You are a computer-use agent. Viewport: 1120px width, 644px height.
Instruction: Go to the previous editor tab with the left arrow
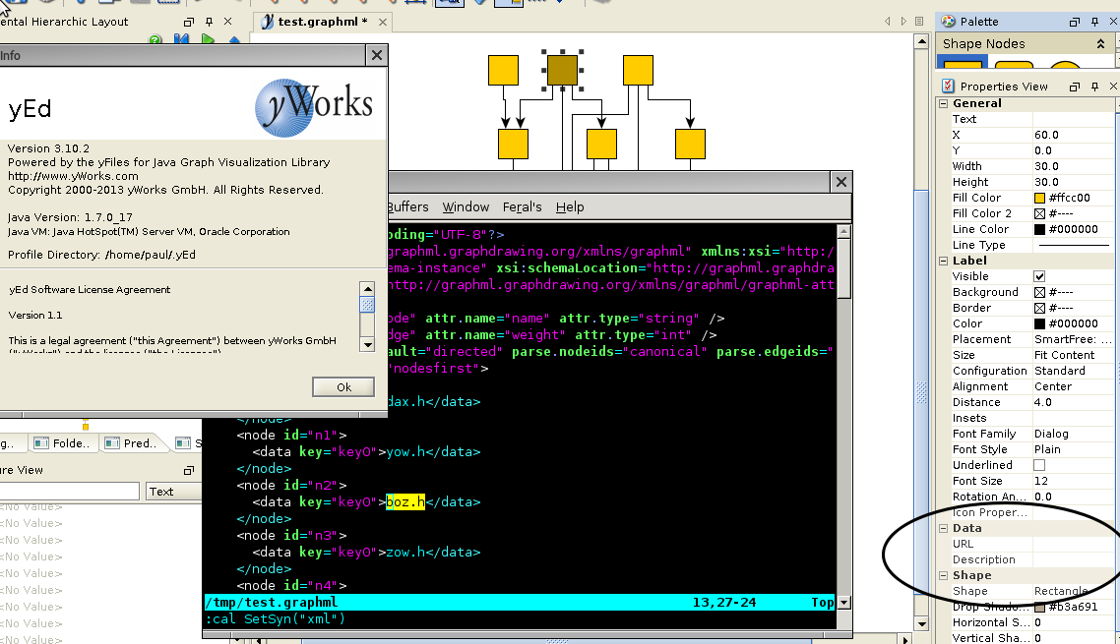coord(887,22)
